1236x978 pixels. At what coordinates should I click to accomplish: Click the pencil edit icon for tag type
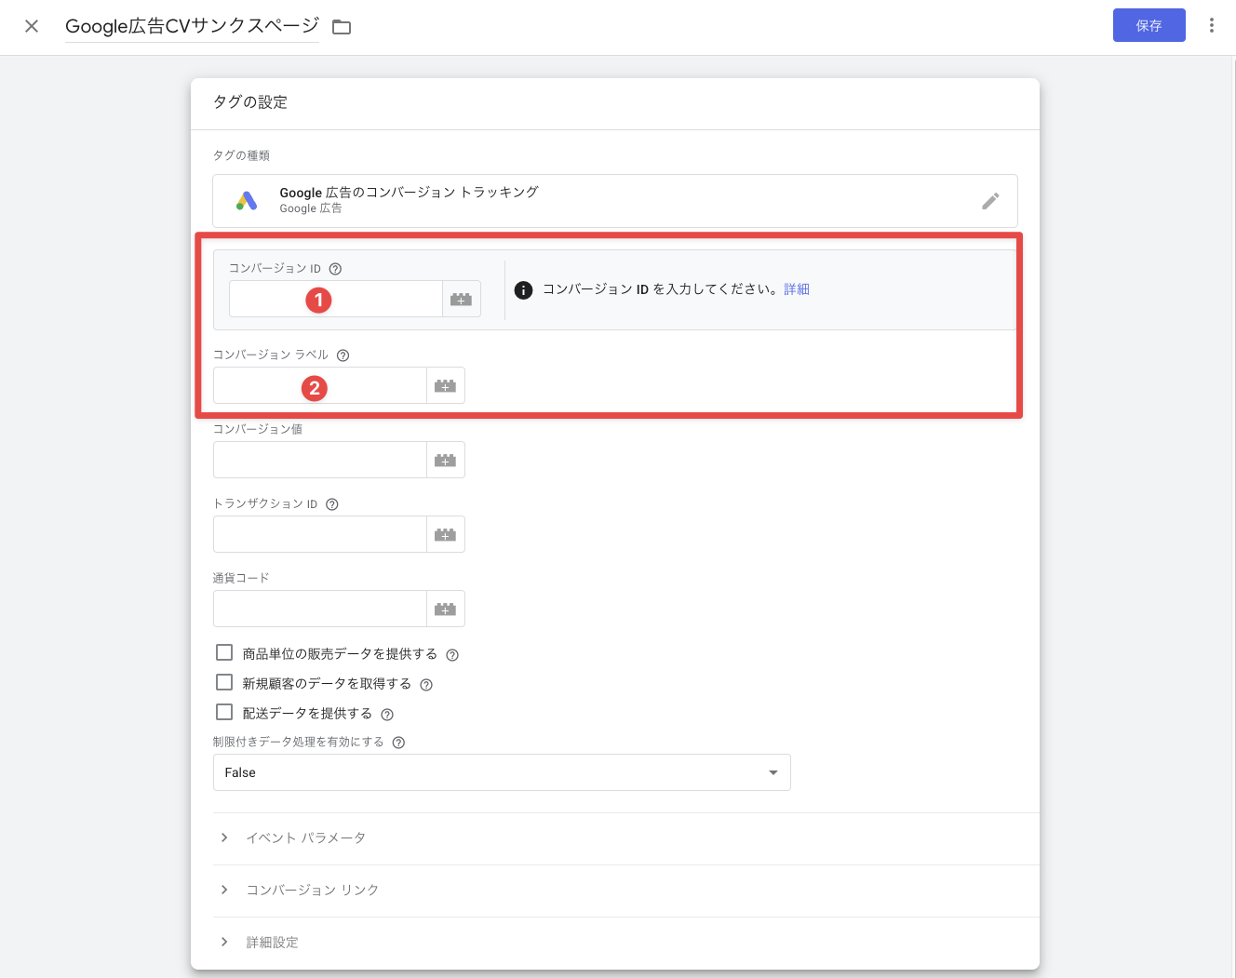990,201
